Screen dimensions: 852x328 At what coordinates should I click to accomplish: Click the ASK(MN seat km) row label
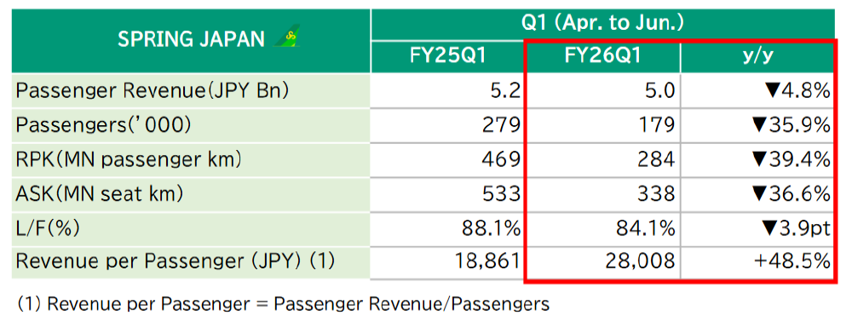coord(99,194)
